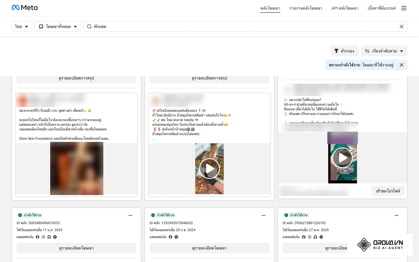419x262 pixels.
Task: Select the text ID คลัง: 2956273881226192
Action: point(304,223)
